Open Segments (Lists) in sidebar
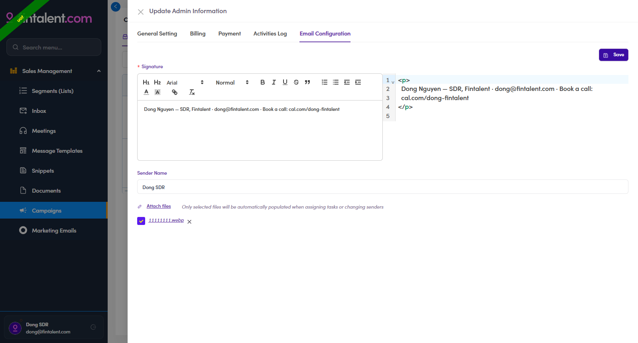638x343 pixels. tap(53, 91)
